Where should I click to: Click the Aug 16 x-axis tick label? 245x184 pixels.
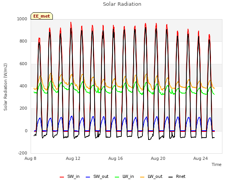coord(116,158)
